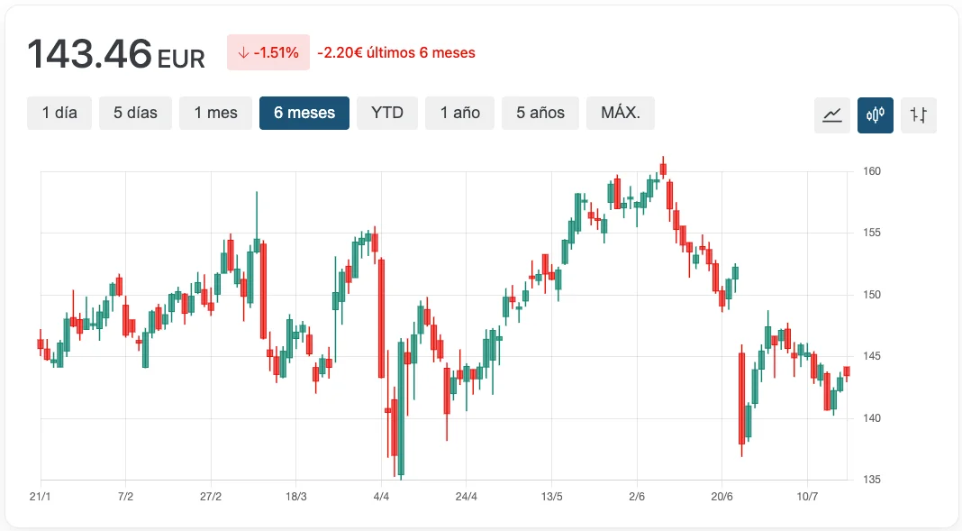
Task: Switch to the OHLC bar chart icon
Action: tap(919, 114)
